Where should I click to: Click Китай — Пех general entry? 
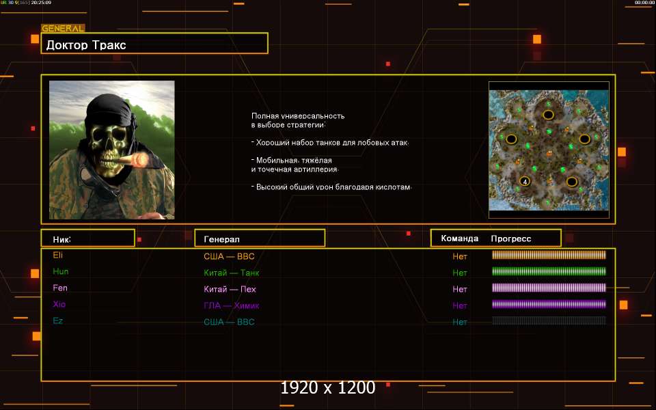point(230,289)
